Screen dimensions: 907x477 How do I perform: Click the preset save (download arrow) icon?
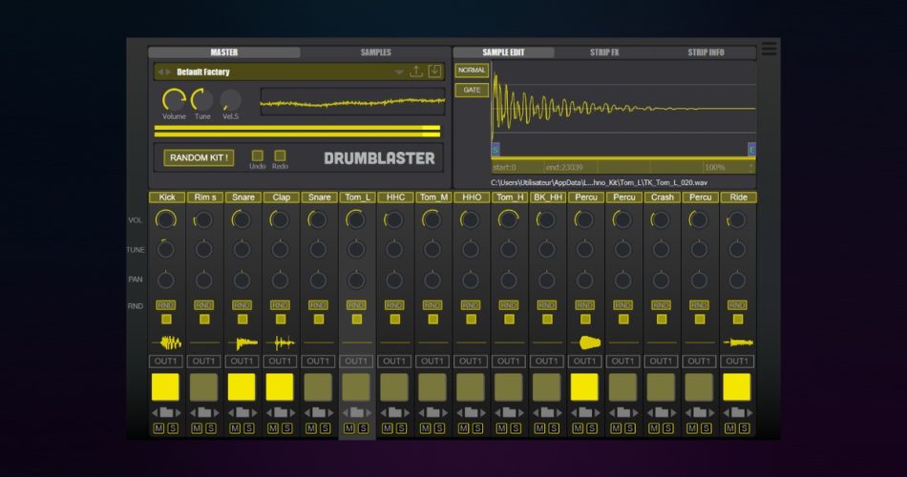click(434, 72)
